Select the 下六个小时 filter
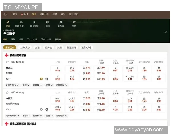 click(x=46, y=39)
